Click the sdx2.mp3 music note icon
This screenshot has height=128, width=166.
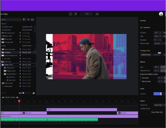[8, 80]
